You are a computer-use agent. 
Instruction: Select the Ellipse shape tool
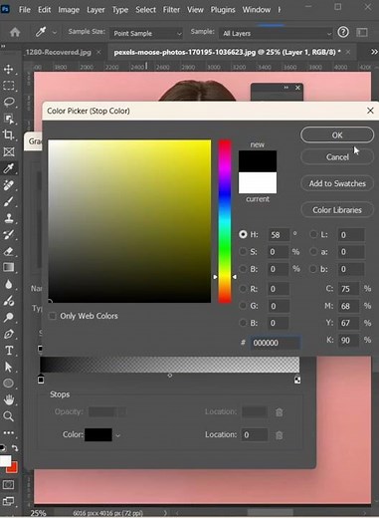[9, 384]
